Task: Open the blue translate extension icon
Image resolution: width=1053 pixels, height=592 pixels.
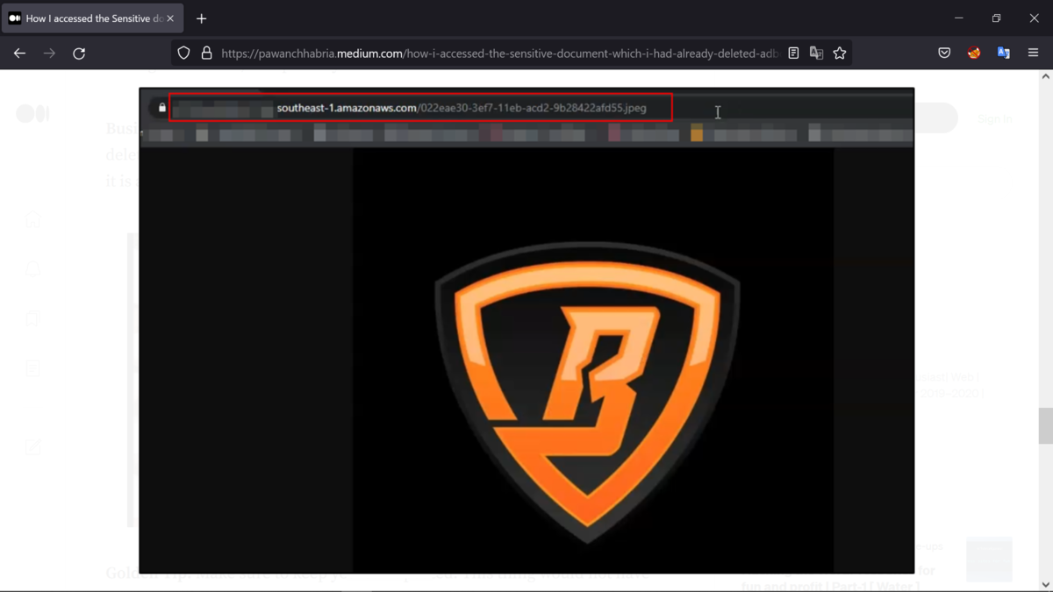Action: [x=1004, y=53]
